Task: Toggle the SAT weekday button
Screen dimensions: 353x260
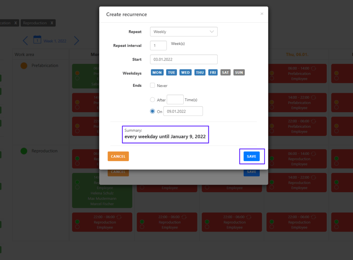Action: tap(225, 73)
